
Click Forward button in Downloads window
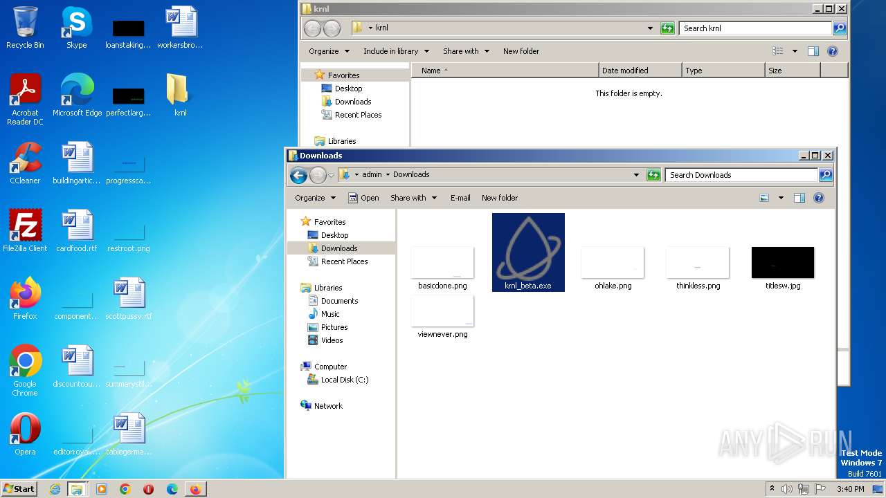(318, 175)
